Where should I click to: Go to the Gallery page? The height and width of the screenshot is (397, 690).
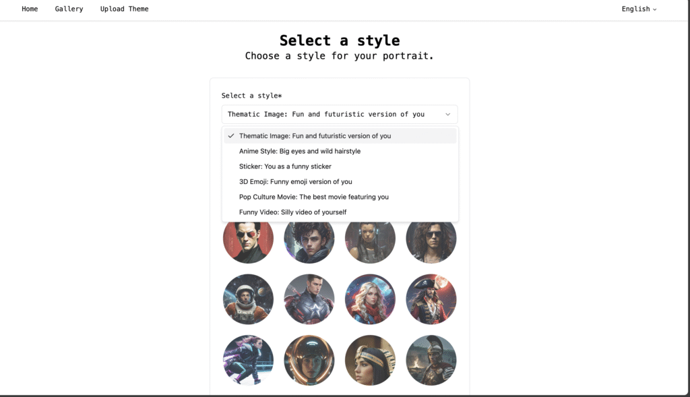click(x=69, y=9)
